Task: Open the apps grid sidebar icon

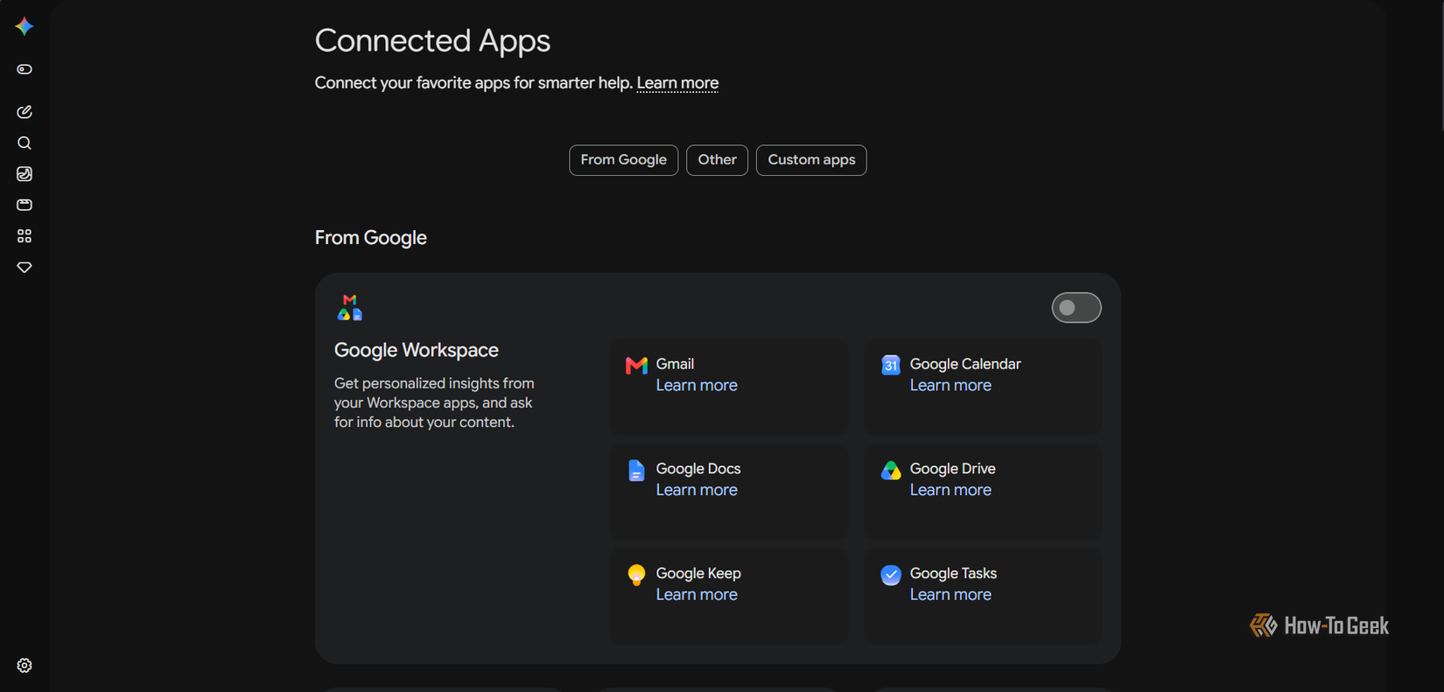Action: [x=25, y=236]
